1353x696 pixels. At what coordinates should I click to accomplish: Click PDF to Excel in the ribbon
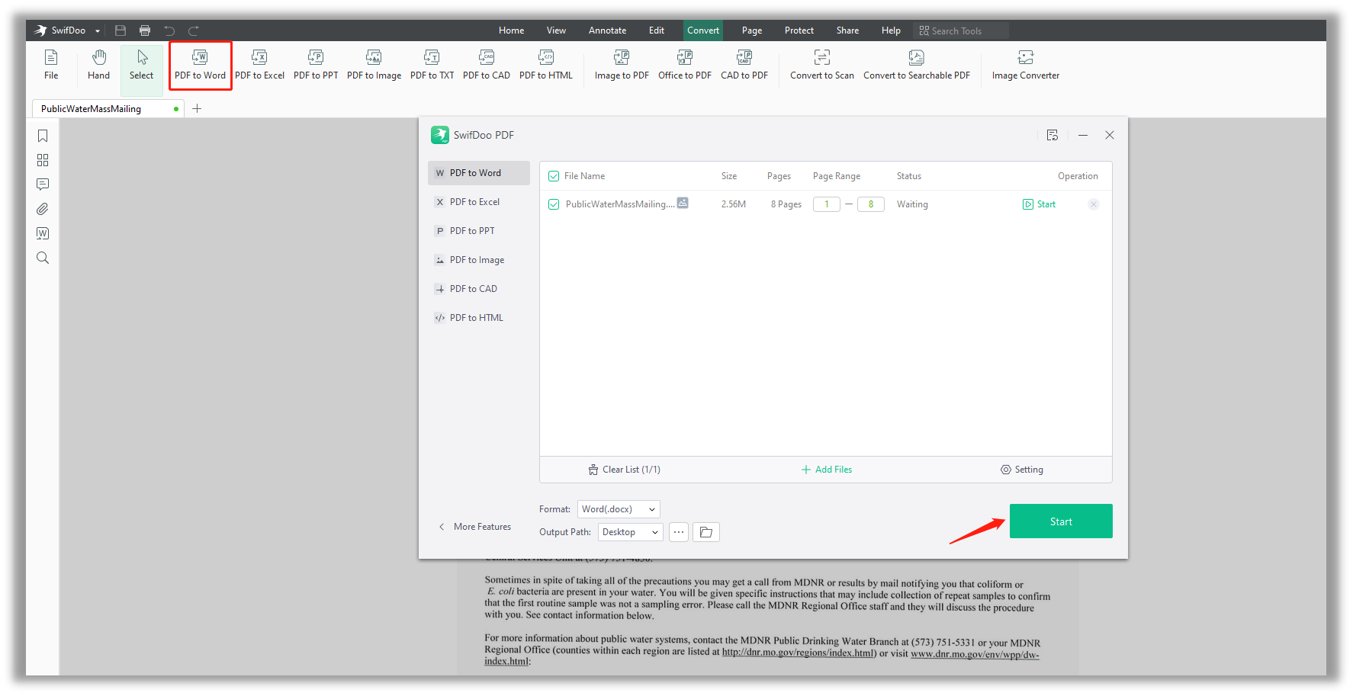click(259, 65)
